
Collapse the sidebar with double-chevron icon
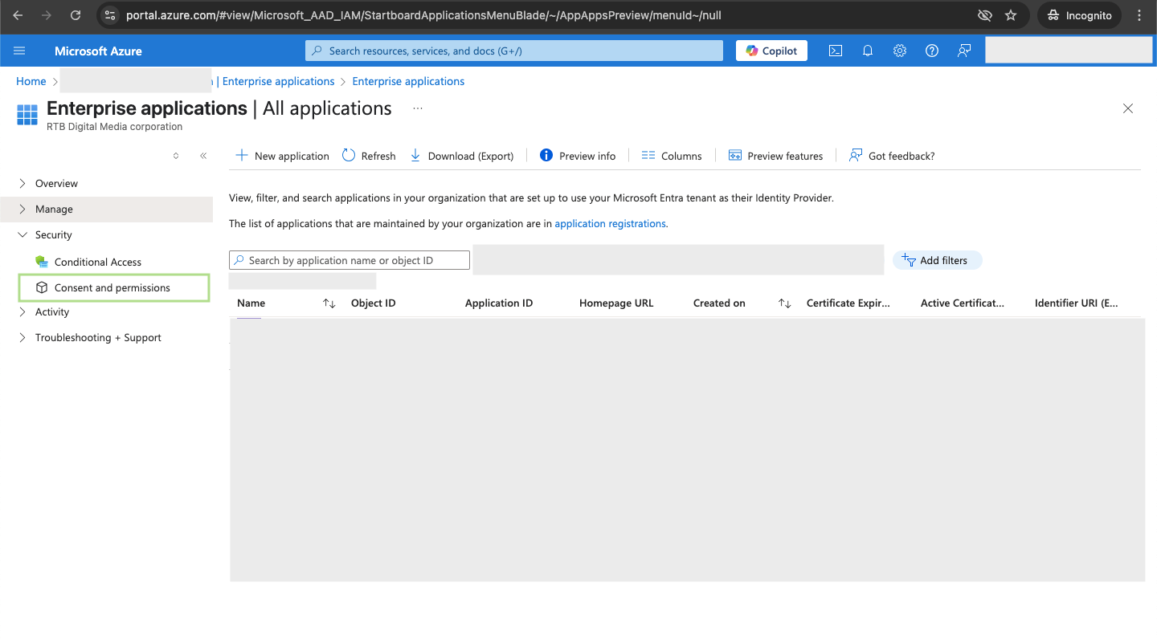203,156
